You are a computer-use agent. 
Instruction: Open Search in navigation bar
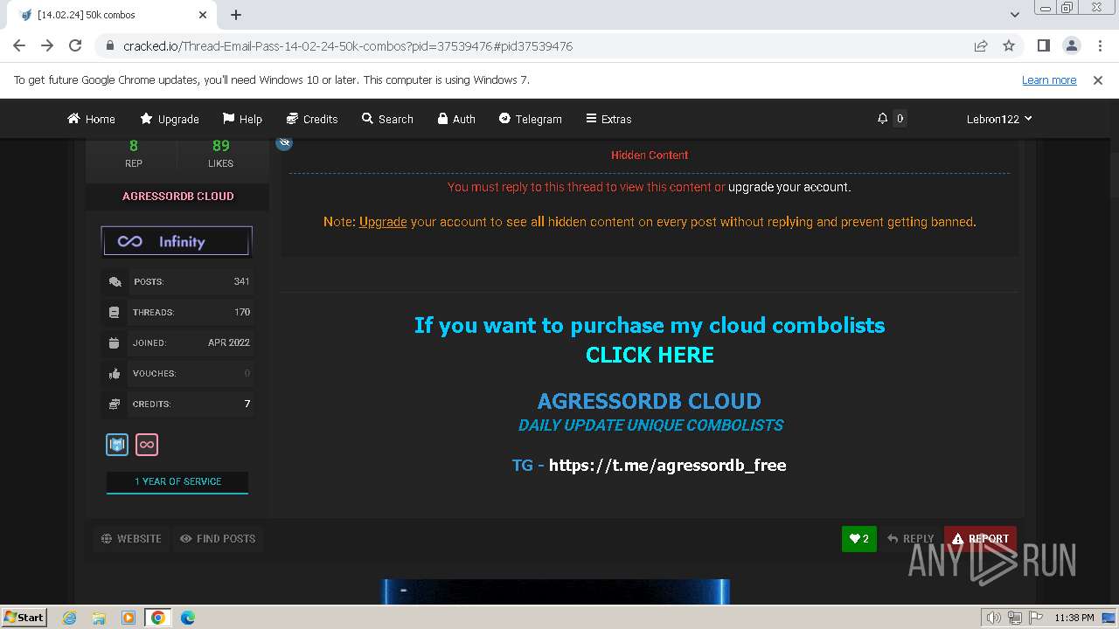pos(387,119)
